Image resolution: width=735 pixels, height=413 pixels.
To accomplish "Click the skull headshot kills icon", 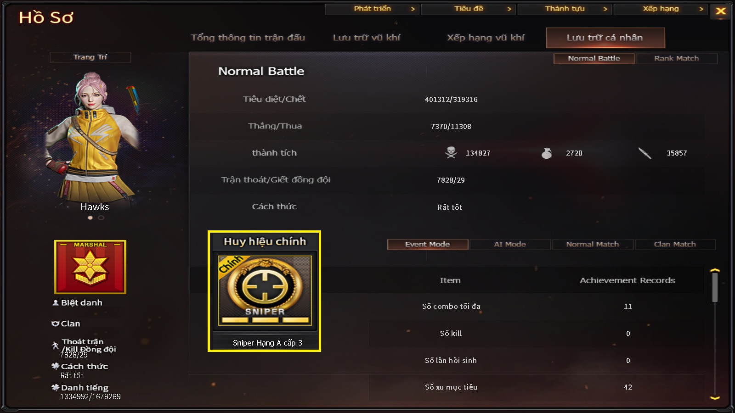I will pos(451,153).
